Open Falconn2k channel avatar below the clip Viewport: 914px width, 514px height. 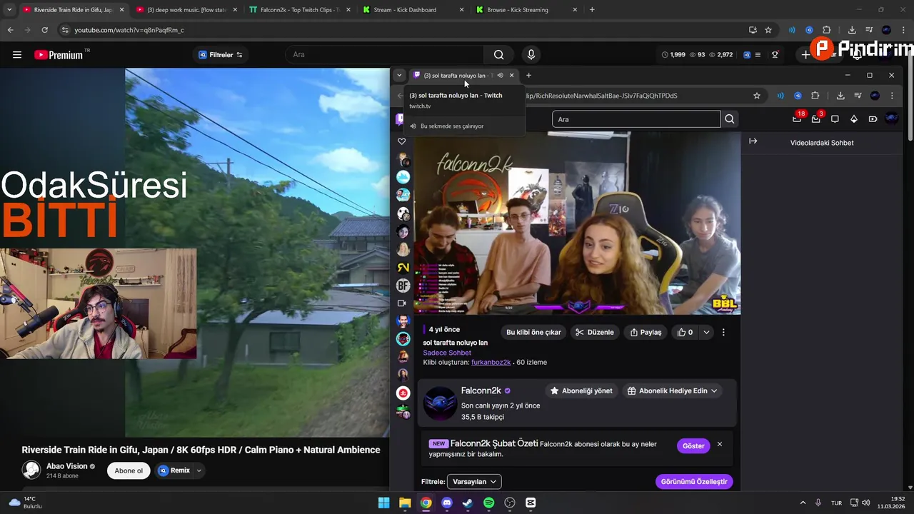pyautogui.click(x=440, y=403)
